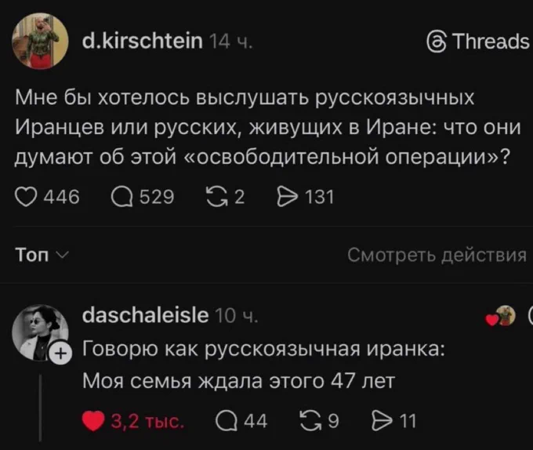Open d.kirschtein profile via username
Image resolution: width=533 pixels, height=450 pixels.
[142, 41]
